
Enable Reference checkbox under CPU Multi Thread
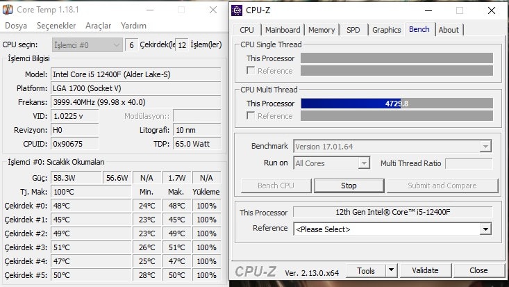click(250, 116)
